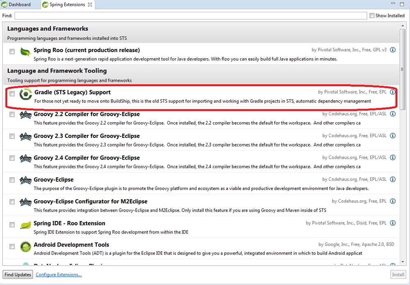
Task: Click 'by Codehaus.org, Free, EPL' text
Action: point(359,201)
